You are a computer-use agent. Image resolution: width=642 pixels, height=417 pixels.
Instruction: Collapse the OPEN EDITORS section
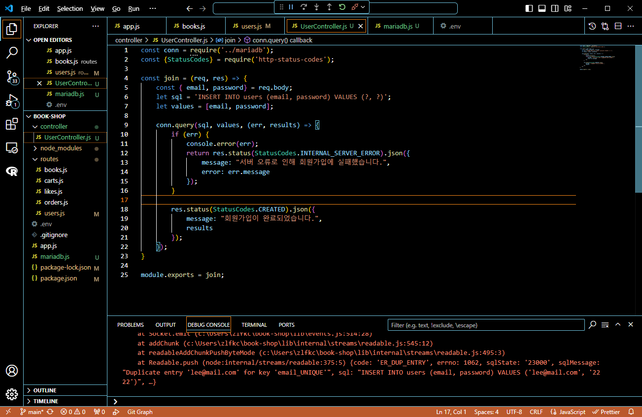click(65, 40)
